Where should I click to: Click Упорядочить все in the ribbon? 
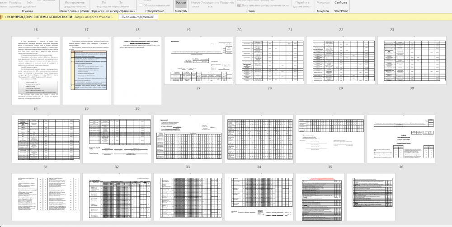(210, 4)
